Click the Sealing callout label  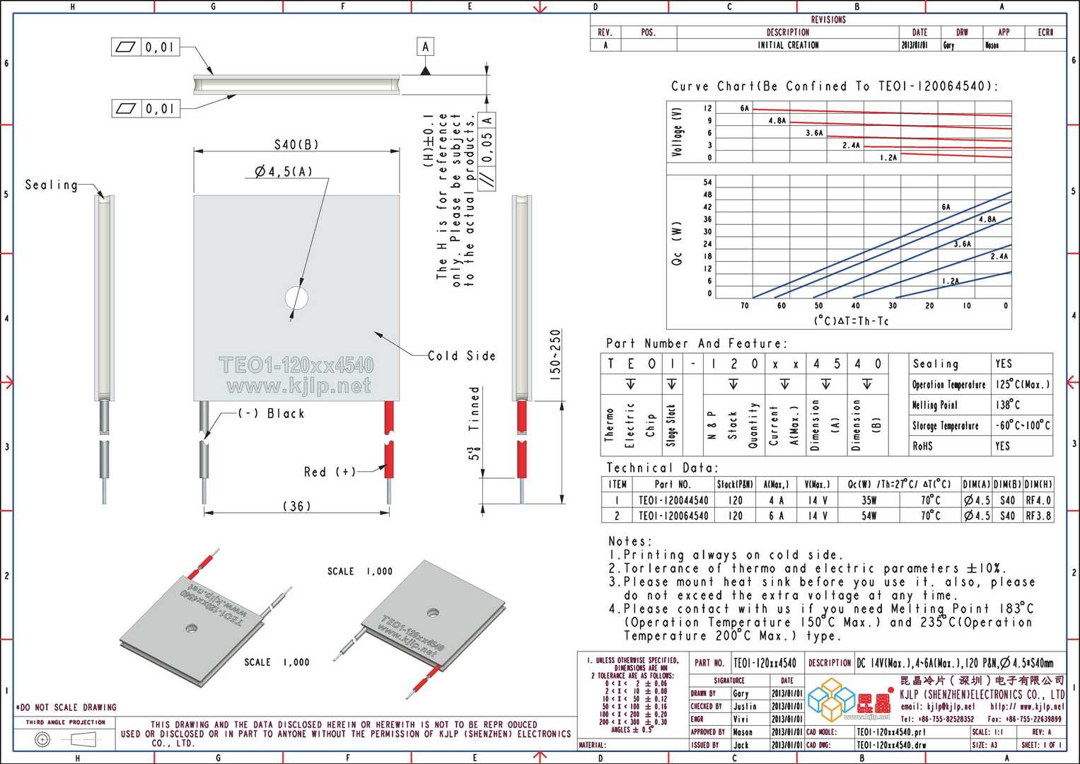(51, 185)
